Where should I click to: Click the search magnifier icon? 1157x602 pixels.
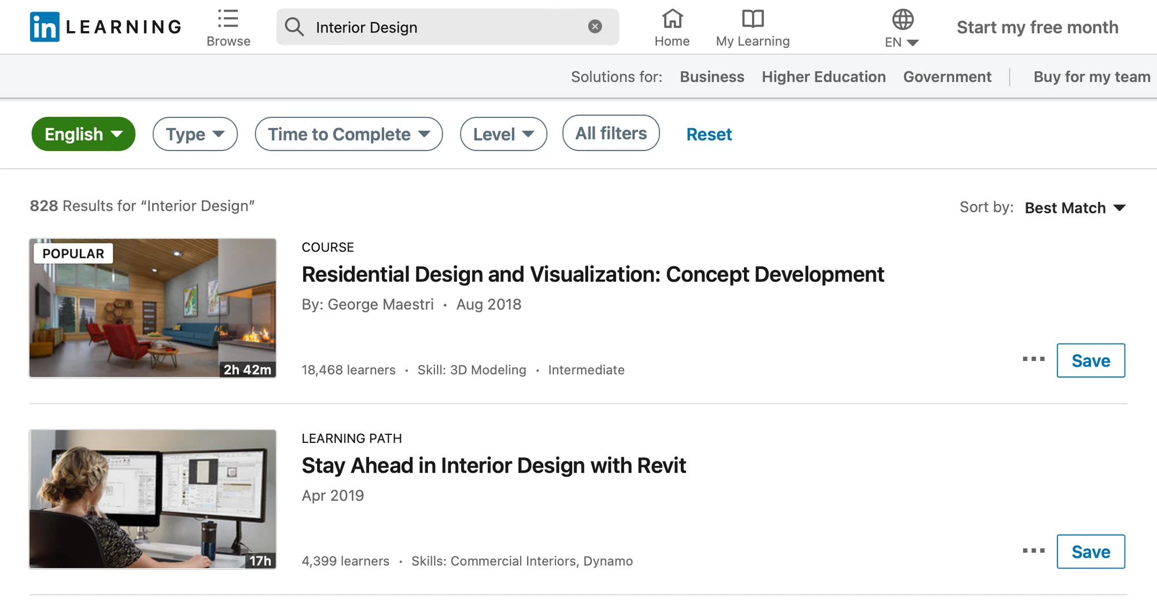294,27
